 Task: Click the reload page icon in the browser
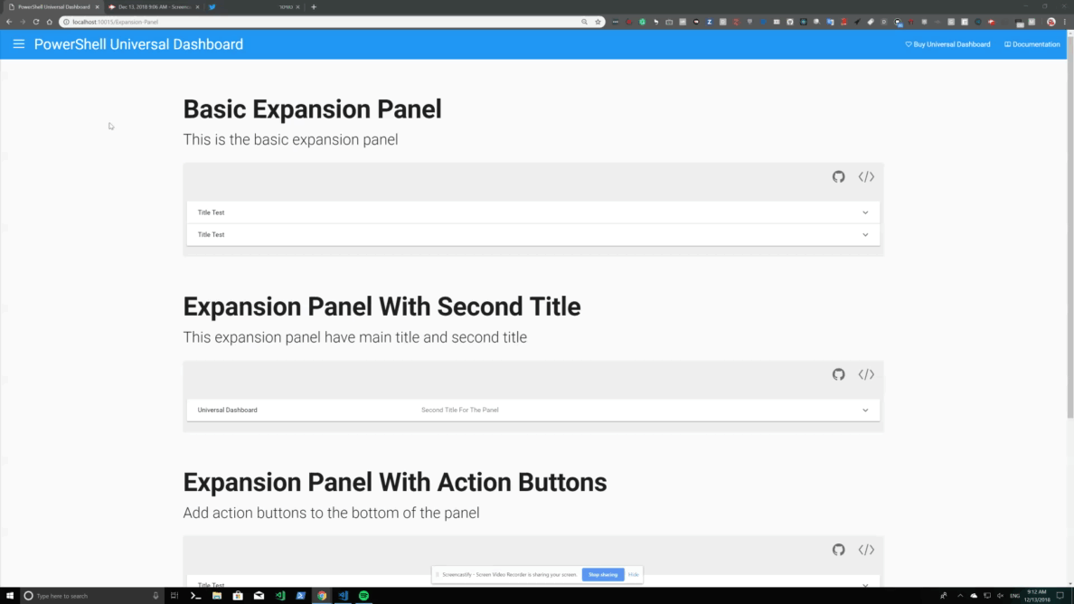coord(34,22)
